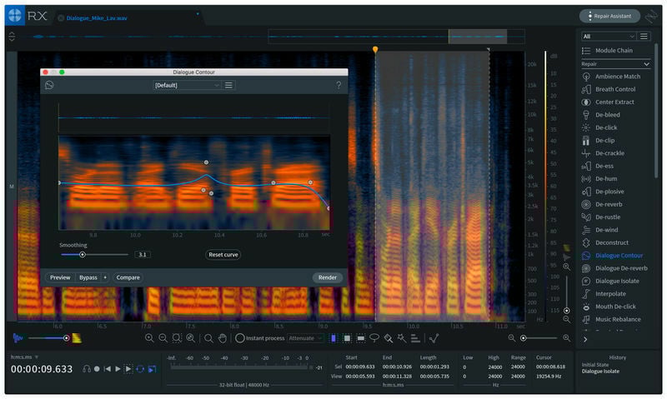Image resolution: width=667 pixels, height=399 pixels.
Task: Select Initial State in History
Action: pos(594,365)
